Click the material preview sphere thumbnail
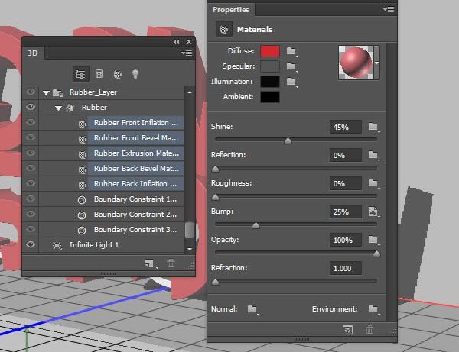459x352 pixels. (x=356, y=63)
